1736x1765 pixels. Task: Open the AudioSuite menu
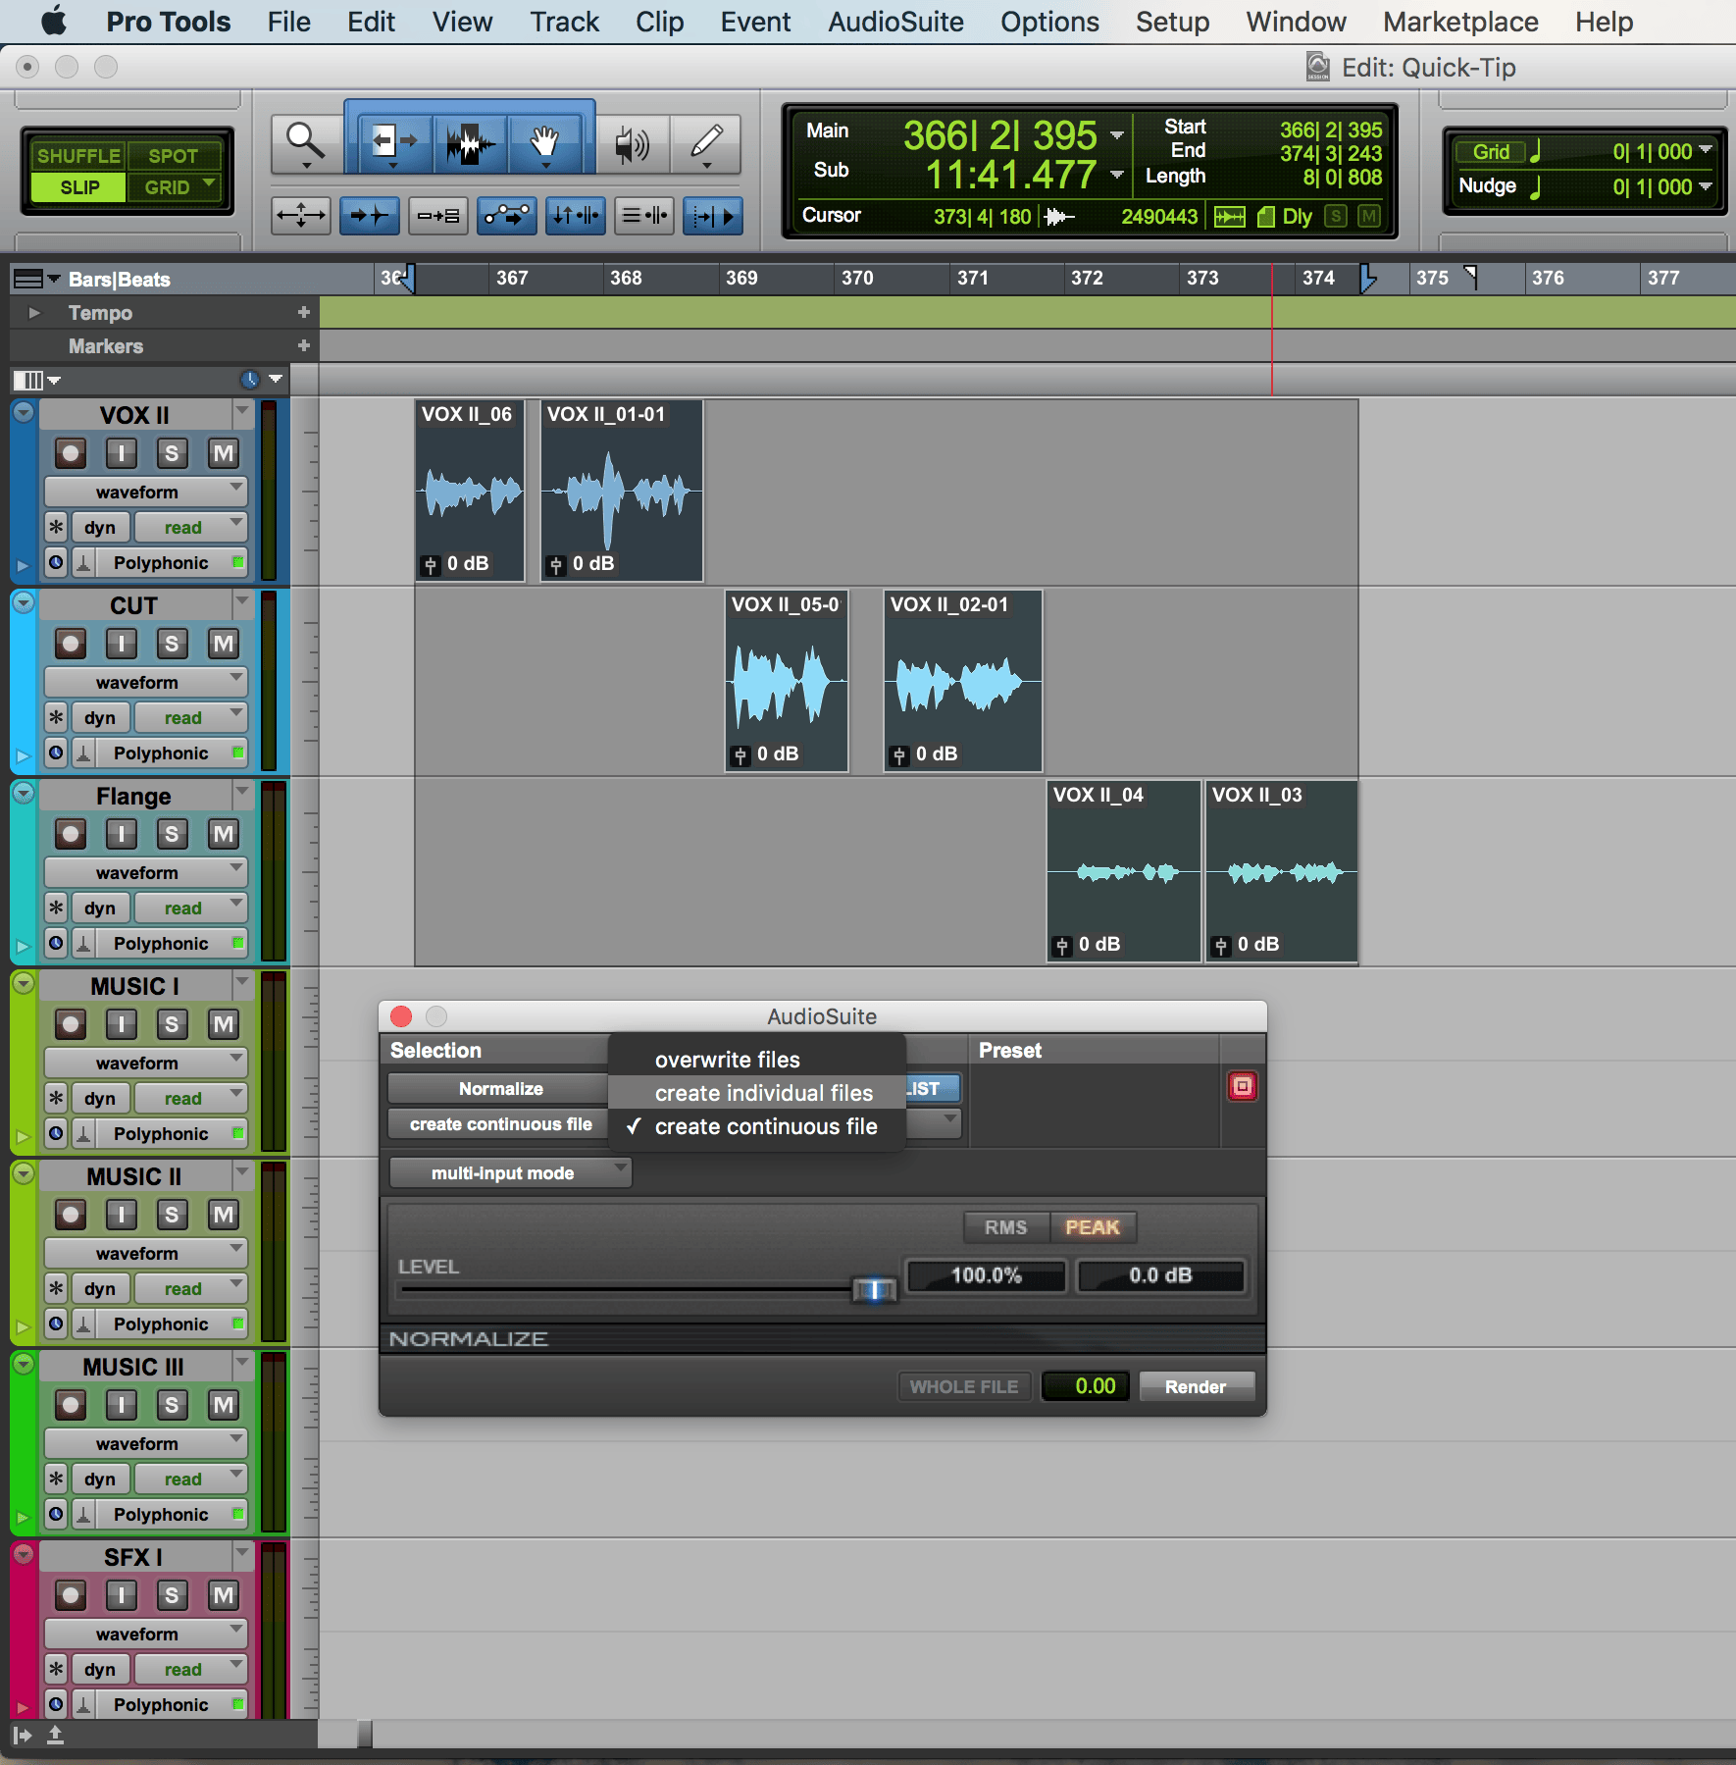pos(895,22)
